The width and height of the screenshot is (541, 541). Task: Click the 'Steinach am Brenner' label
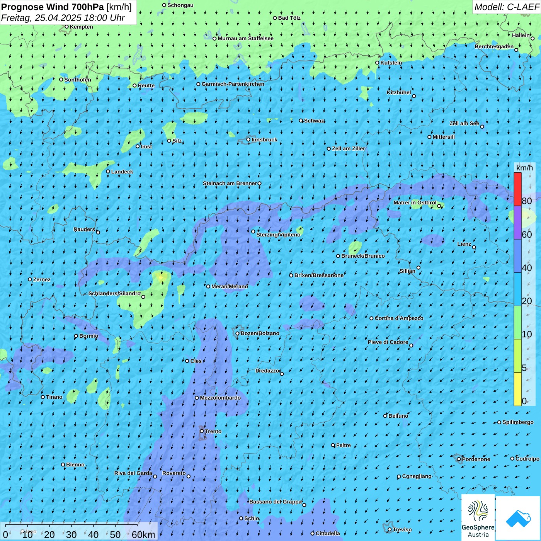(x=230, y=183)
